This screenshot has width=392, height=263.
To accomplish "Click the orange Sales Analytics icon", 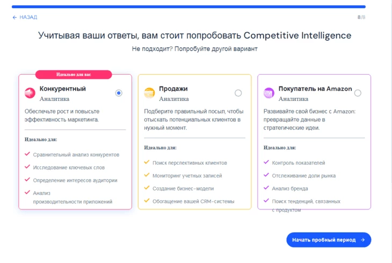I will [149, 93].
